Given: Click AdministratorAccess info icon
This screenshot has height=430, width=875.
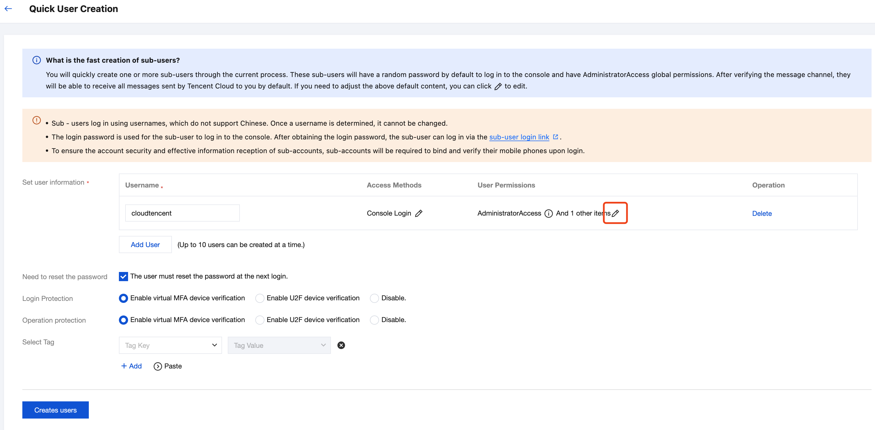Looking at the screenshot, I should point(548,213).
